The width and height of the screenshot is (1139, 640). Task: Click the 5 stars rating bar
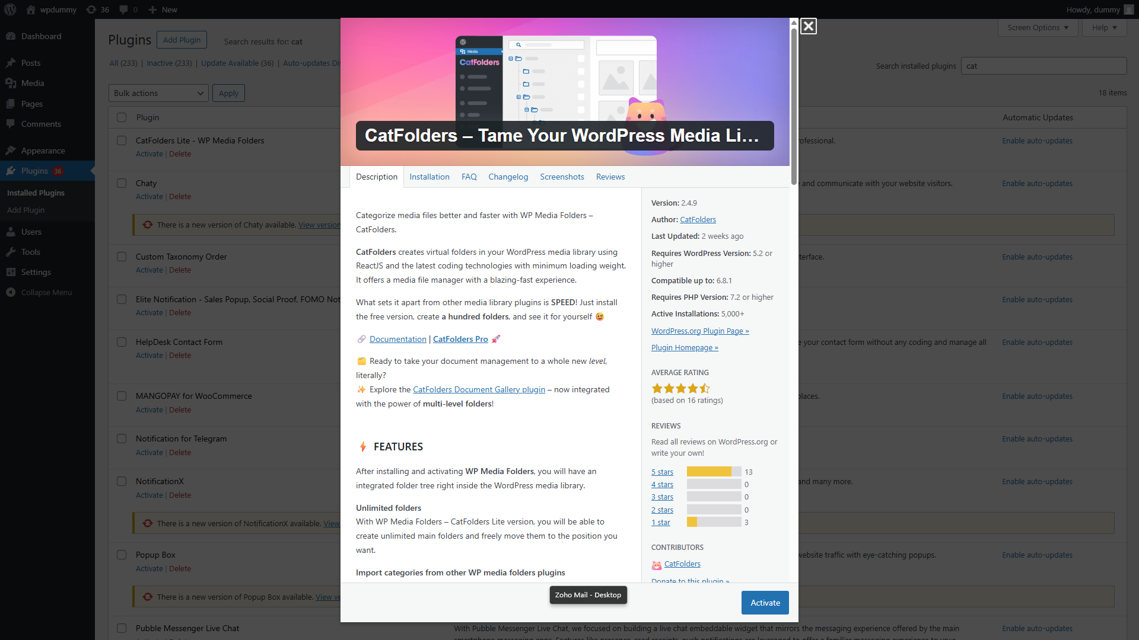click(714, 472)
